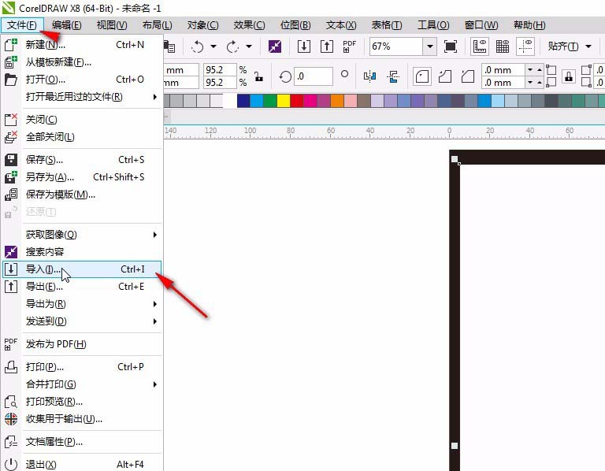Select 保存为模版 menu entry
Viewport: 605px width, 471px height.
click(82, 195)
